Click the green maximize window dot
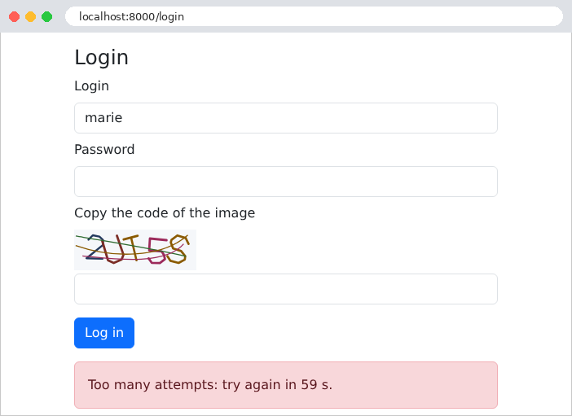 [46, 17]
